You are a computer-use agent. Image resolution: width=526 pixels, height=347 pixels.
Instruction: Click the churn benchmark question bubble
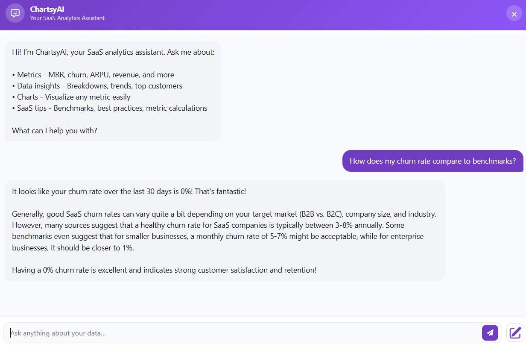(x=433, y=161)
